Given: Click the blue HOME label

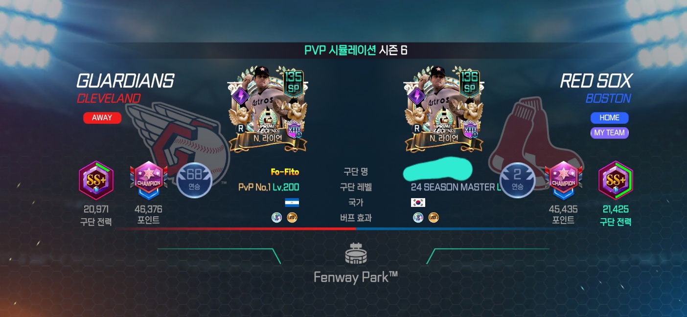Looking at the screenshot, I should point(610,118).
